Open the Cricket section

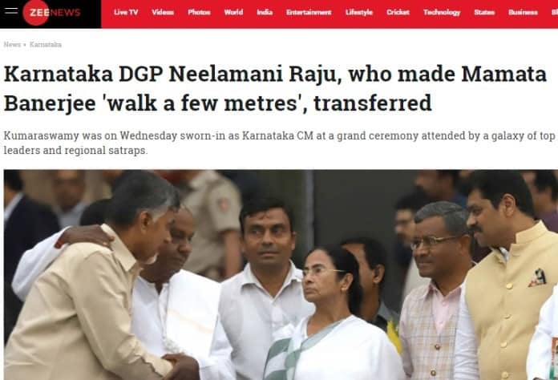(x=398, y=13)
